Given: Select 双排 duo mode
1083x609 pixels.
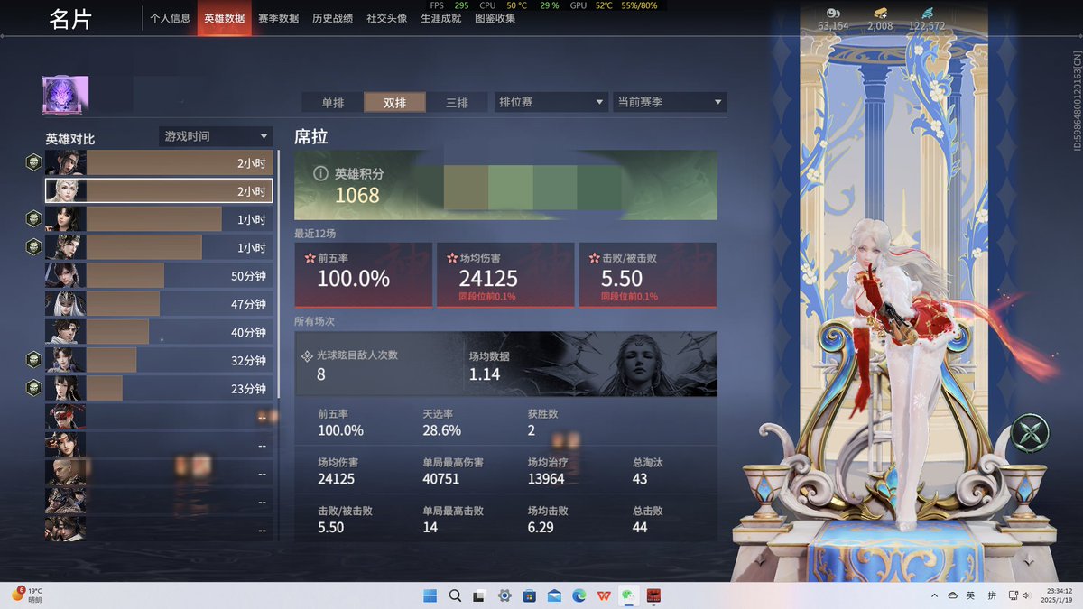Looking at the screenshot, I should 394,102.
